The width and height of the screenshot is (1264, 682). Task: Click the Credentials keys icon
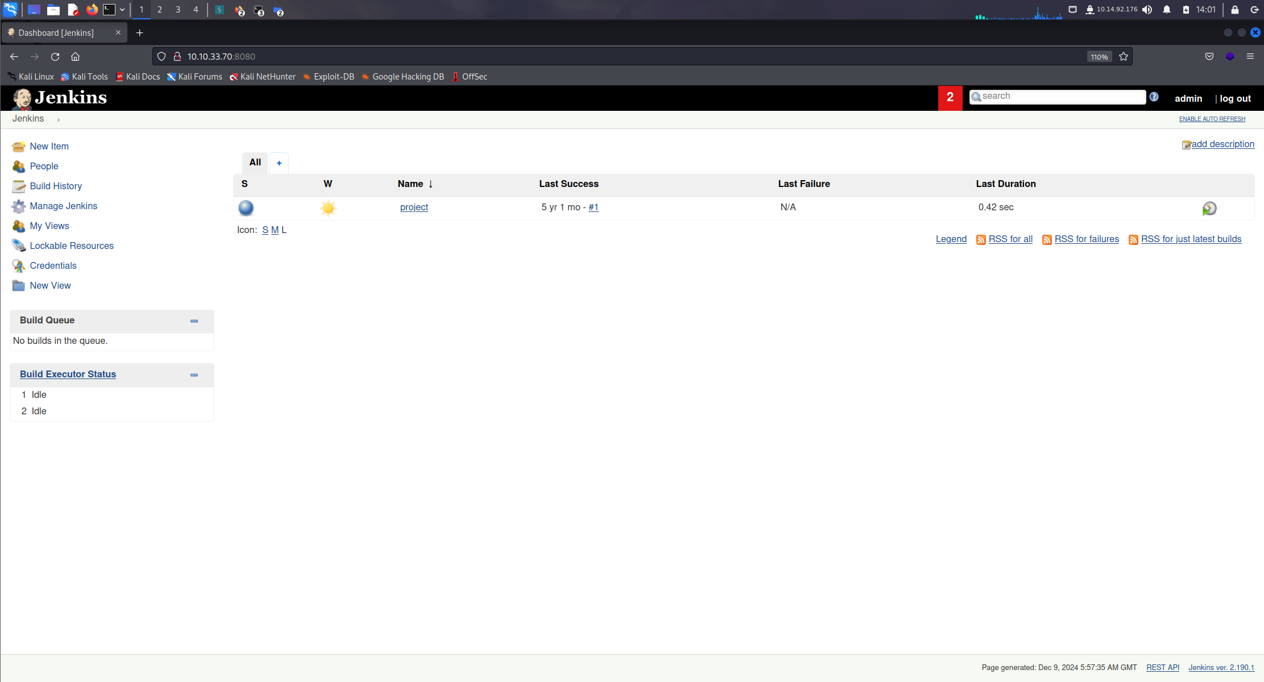(x=19, y=266)
